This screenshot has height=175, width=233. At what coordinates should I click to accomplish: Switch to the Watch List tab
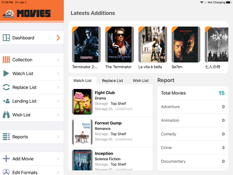(82, 81)
